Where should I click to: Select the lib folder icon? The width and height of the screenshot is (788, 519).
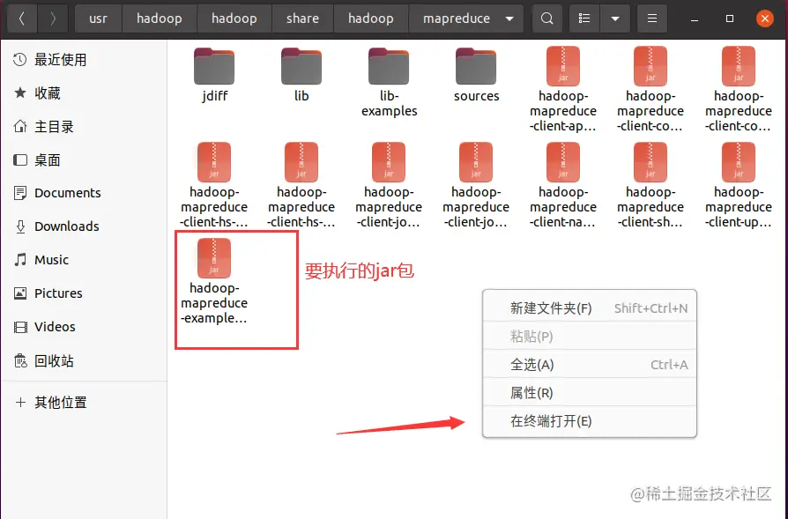click(301, 66)
